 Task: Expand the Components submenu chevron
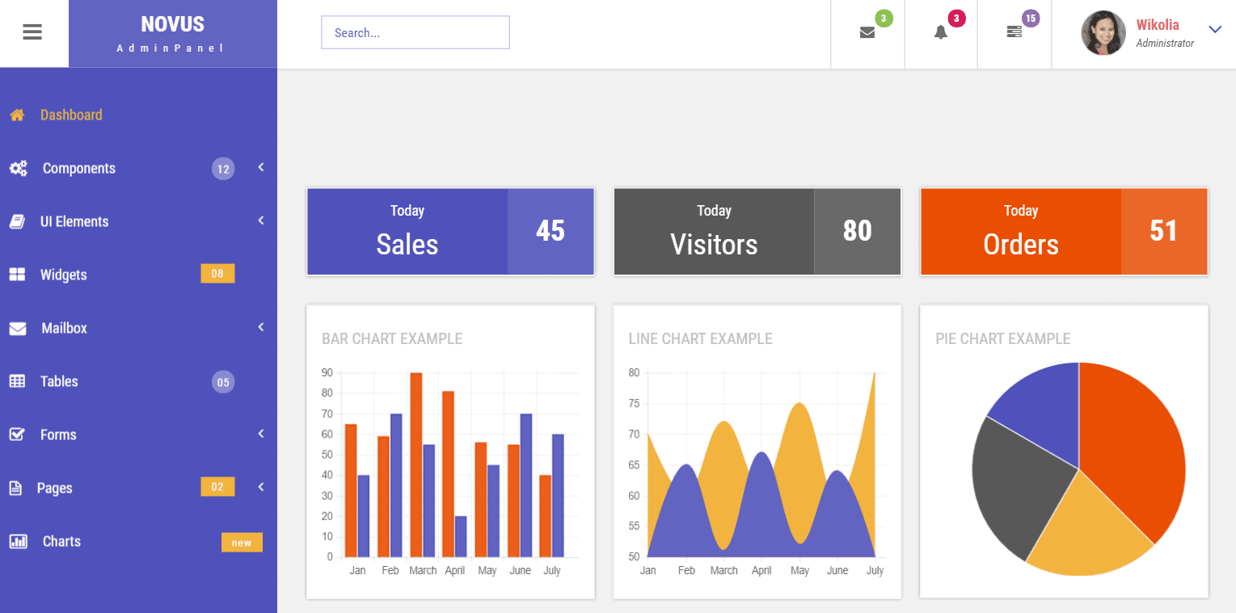[261, 168]
